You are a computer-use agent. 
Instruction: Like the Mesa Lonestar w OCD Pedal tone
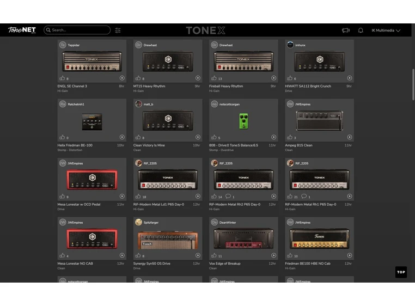click(62, 196)
